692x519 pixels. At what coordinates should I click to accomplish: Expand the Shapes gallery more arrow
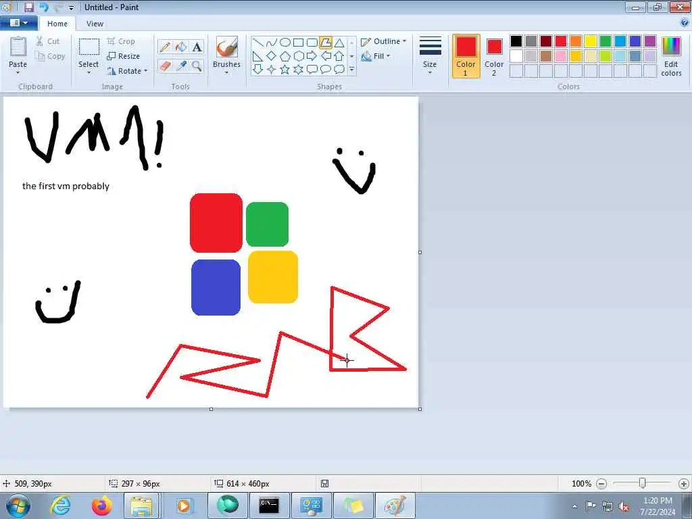(351, 70)
